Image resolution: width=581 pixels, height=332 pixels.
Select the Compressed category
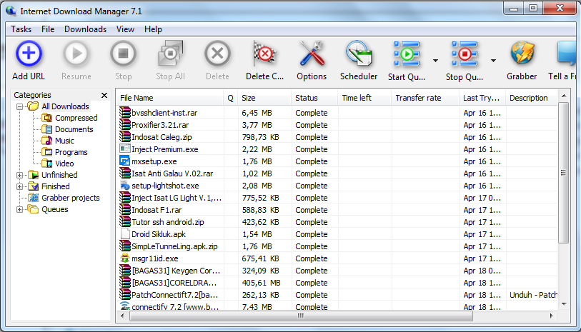click(x=76, y=118)
